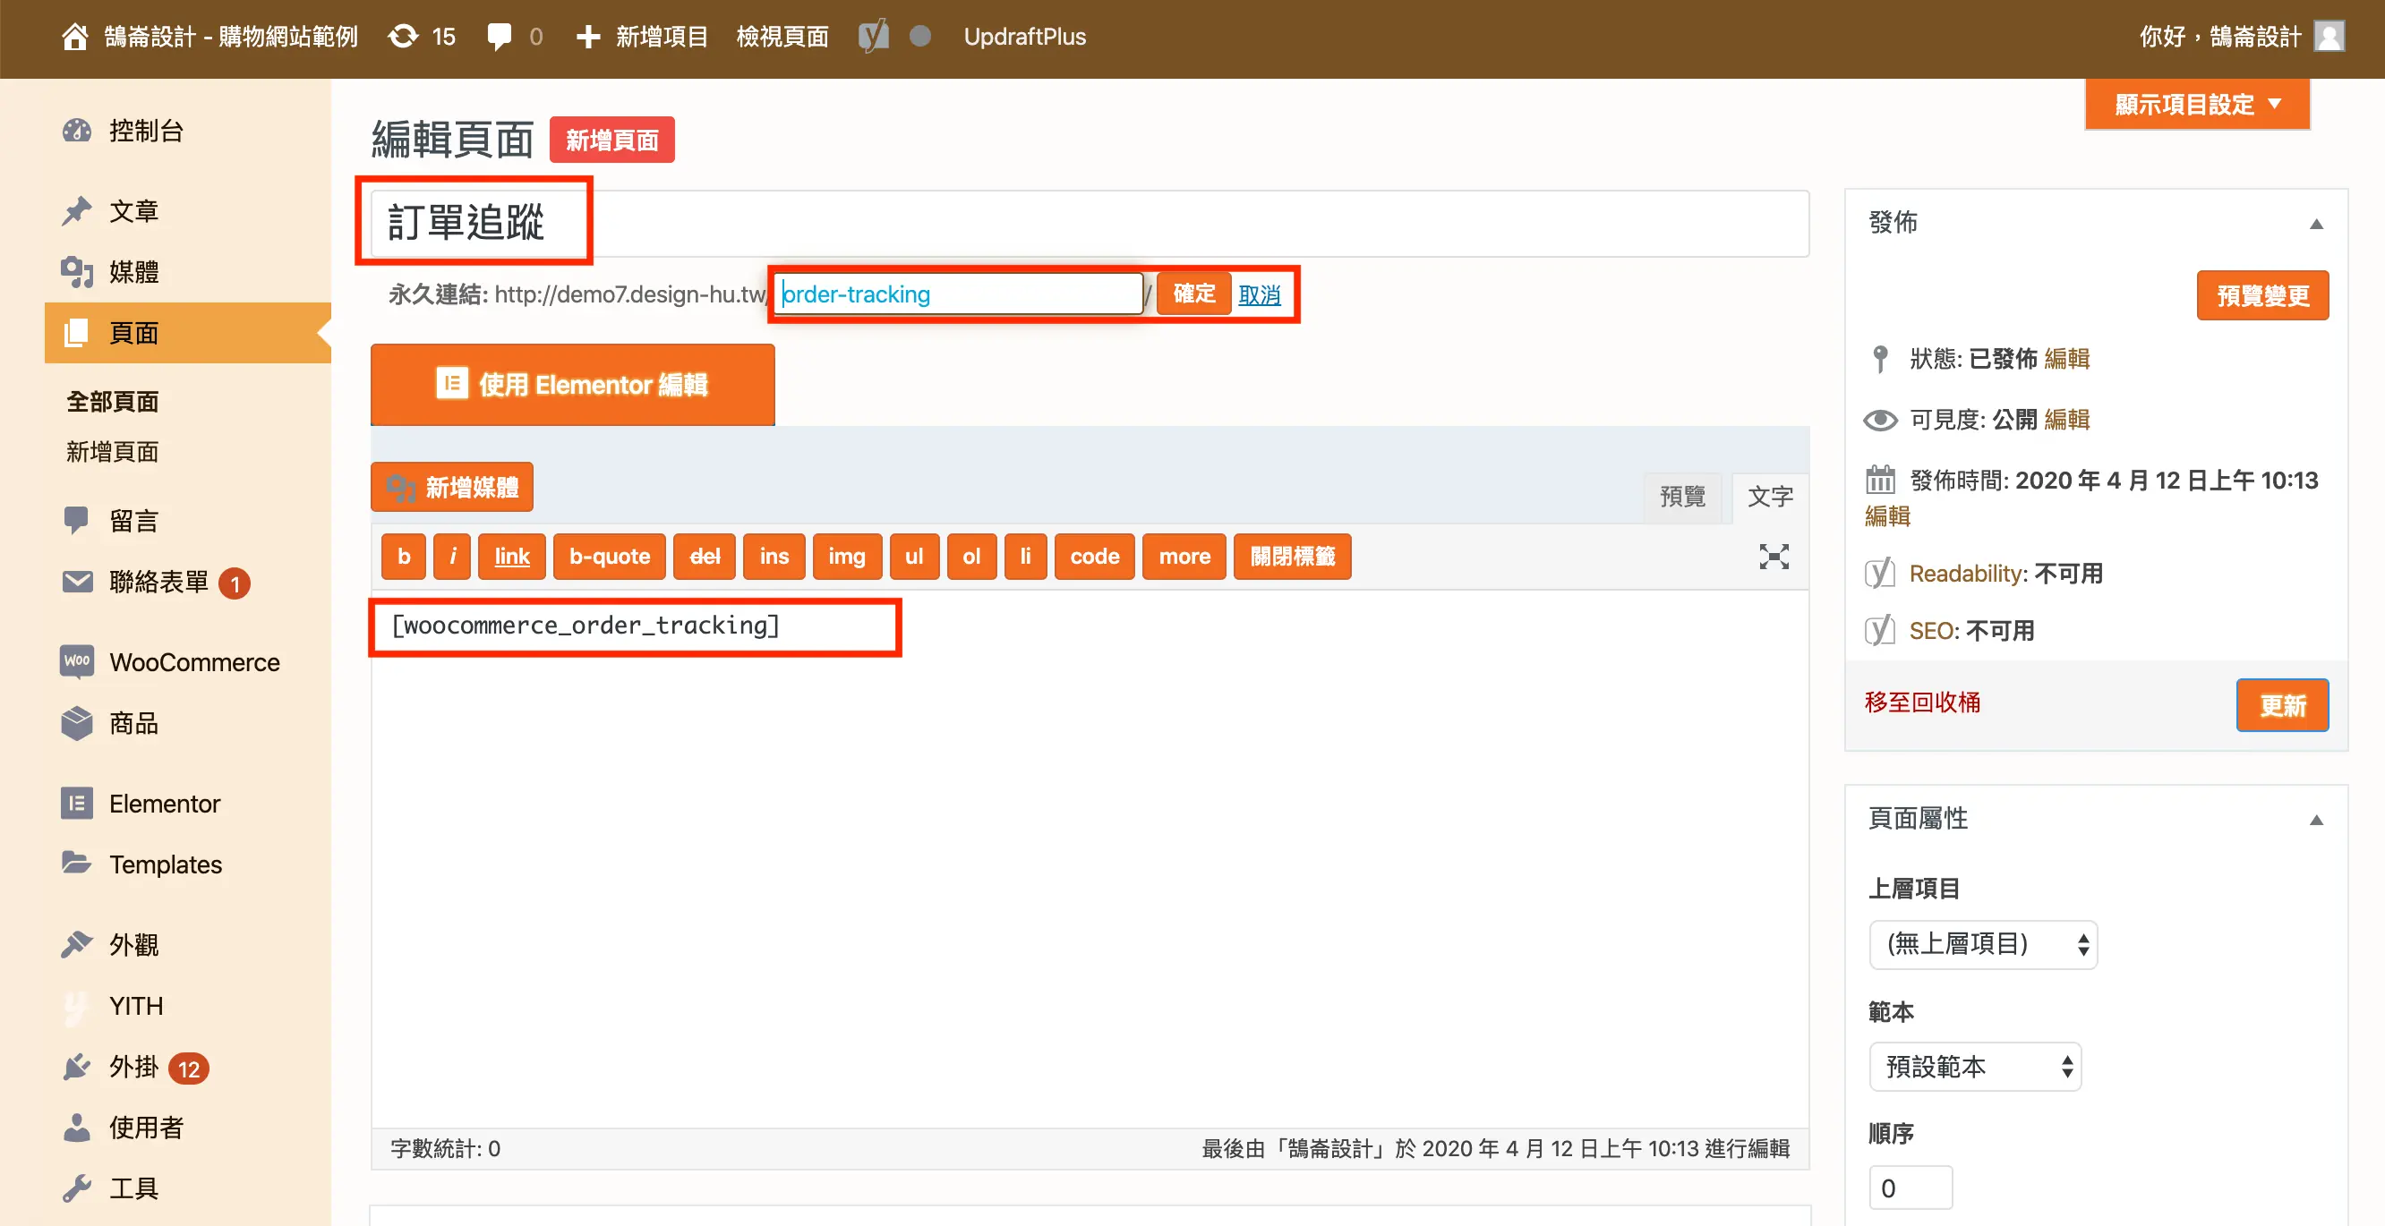Click user avatar next to 你好，鵠崙設計
The height and width of the screenshot is (1226, 2385).
pos(2329,37)
